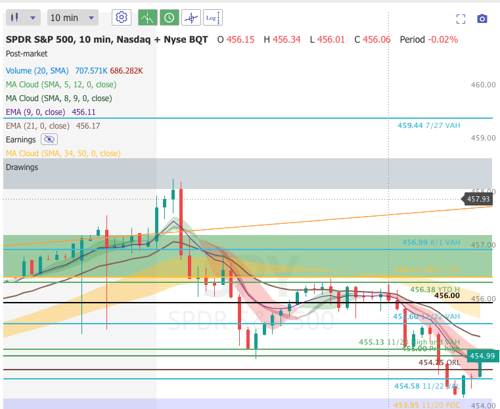
Task: Click the open price value 456.15
Action: pyautogui.click(x=240, y=39)
